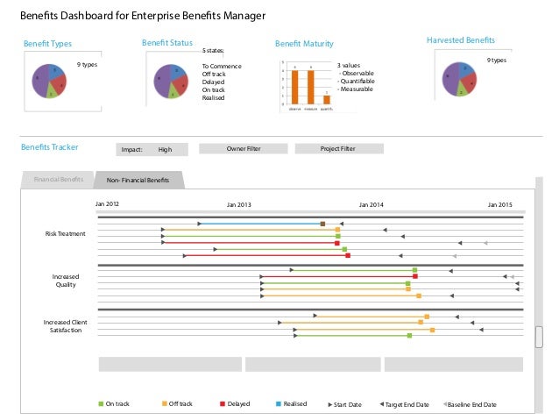
Task: Click the Realised status label in Benefit Status
Action: pos(213,98)
